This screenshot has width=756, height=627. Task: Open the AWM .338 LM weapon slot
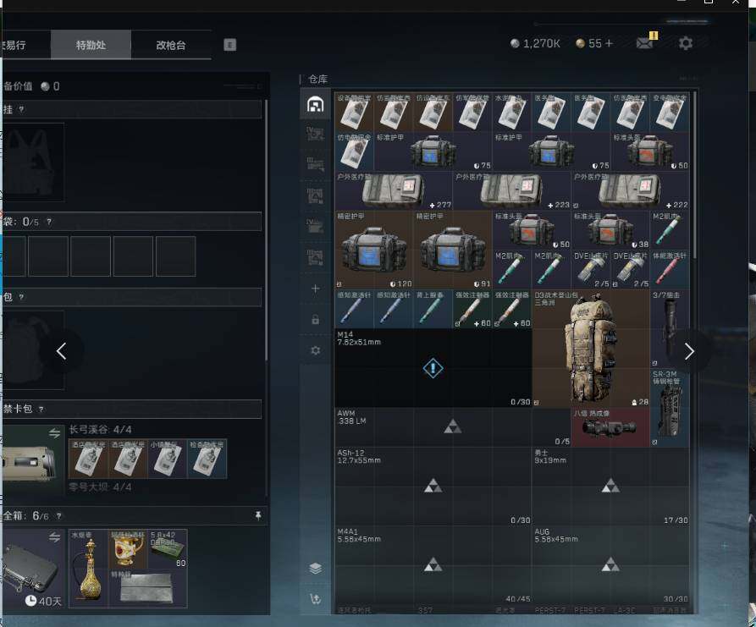[x=453, y=427]
